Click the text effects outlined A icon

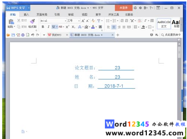click(80, 27)
